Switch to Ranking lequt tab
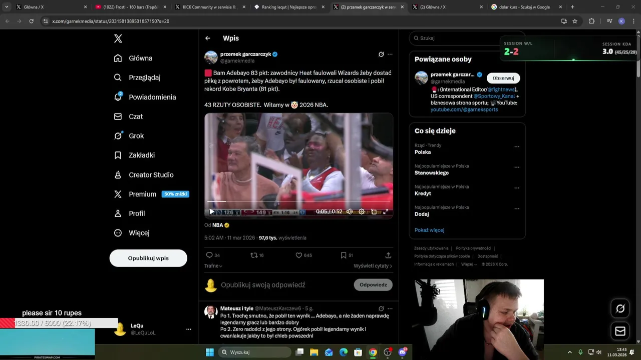Screen dimensions: 641x360 pyautogui.click(x=289, y=7)
